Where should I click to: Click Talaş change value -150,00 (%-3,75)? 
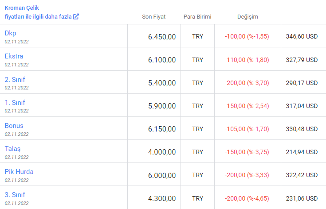point(247,152)
